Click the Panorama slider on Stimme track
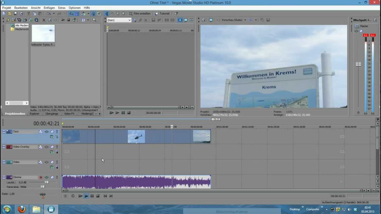 (x=43, y=187)
